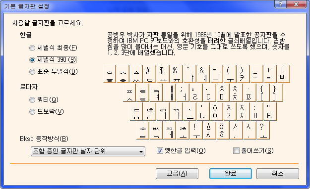The width and height of the screenshot is (310, 189).
Task: Choose the 드보락(V) Dvorak layout
Action: (47, 112)
